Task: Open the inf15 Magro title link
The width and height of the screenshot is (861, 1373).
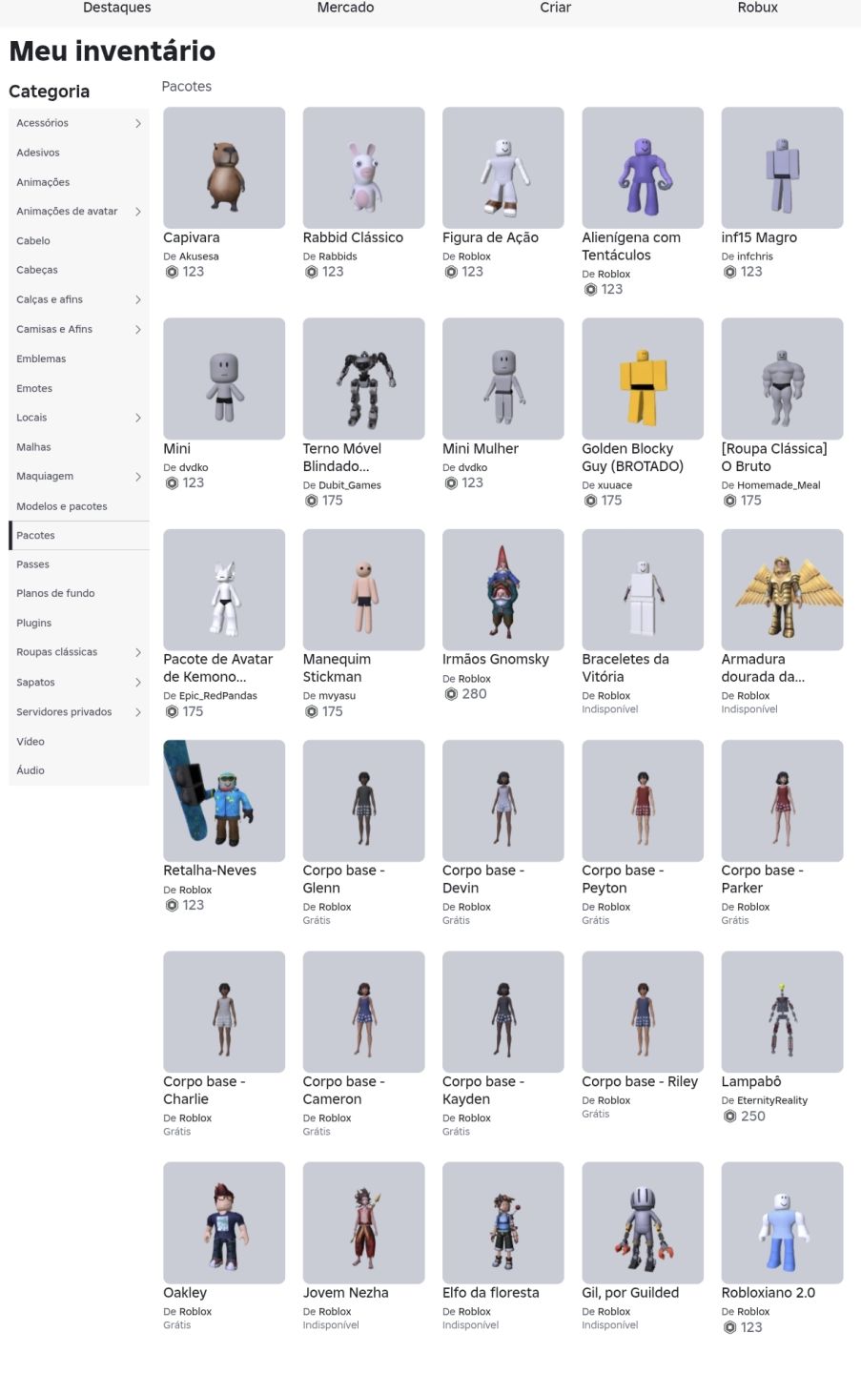Action: tap(759, 237)
